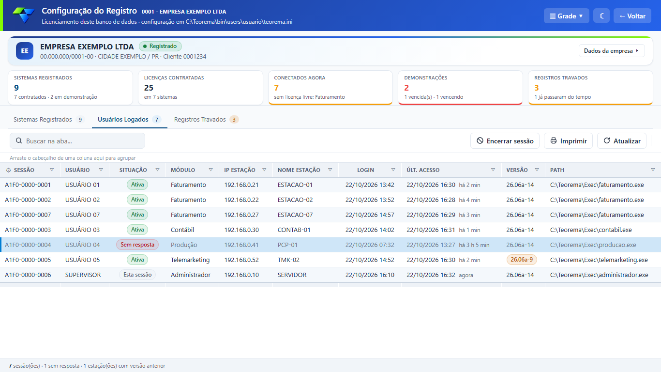661x372 pixels.
Task: Open the Grade view dropdown
Action: click(x=567, y=16)
